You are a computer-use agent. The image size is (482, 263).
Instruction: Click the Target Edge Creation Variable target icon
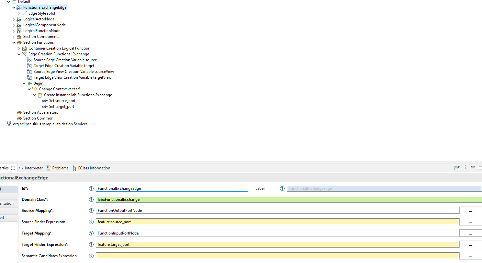30,66
